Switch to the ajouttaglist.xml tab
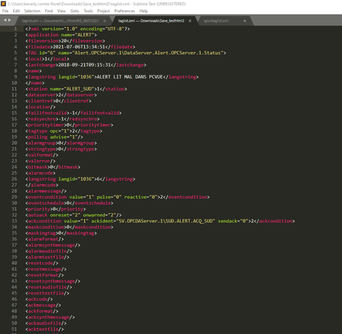Image resolution: width=342 pixels, height=334 pixels. click(216, 21)
